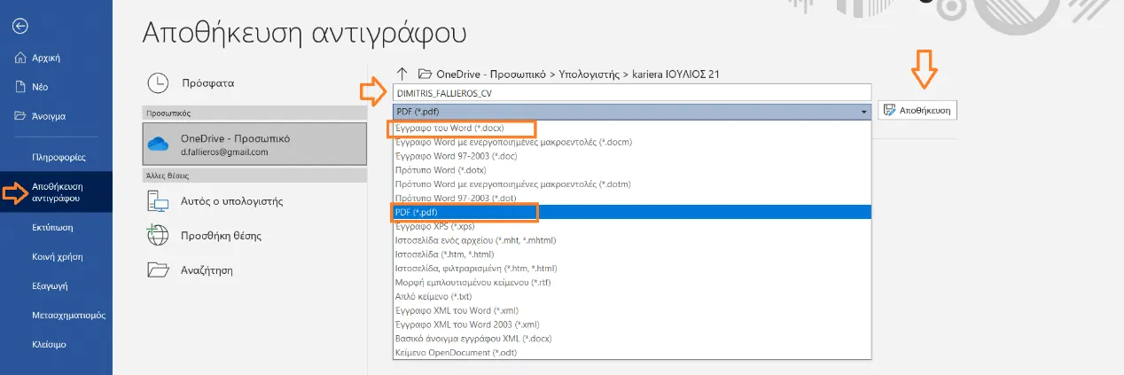Go back with the circled arrow icon

[x=20, y=26]
